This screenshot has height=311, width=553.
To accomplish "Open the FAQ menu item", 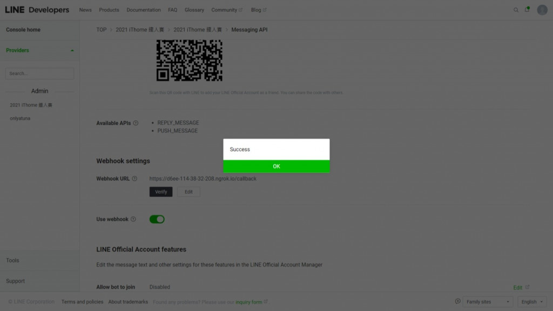I will pyautogui.click(x=172, y=10).
